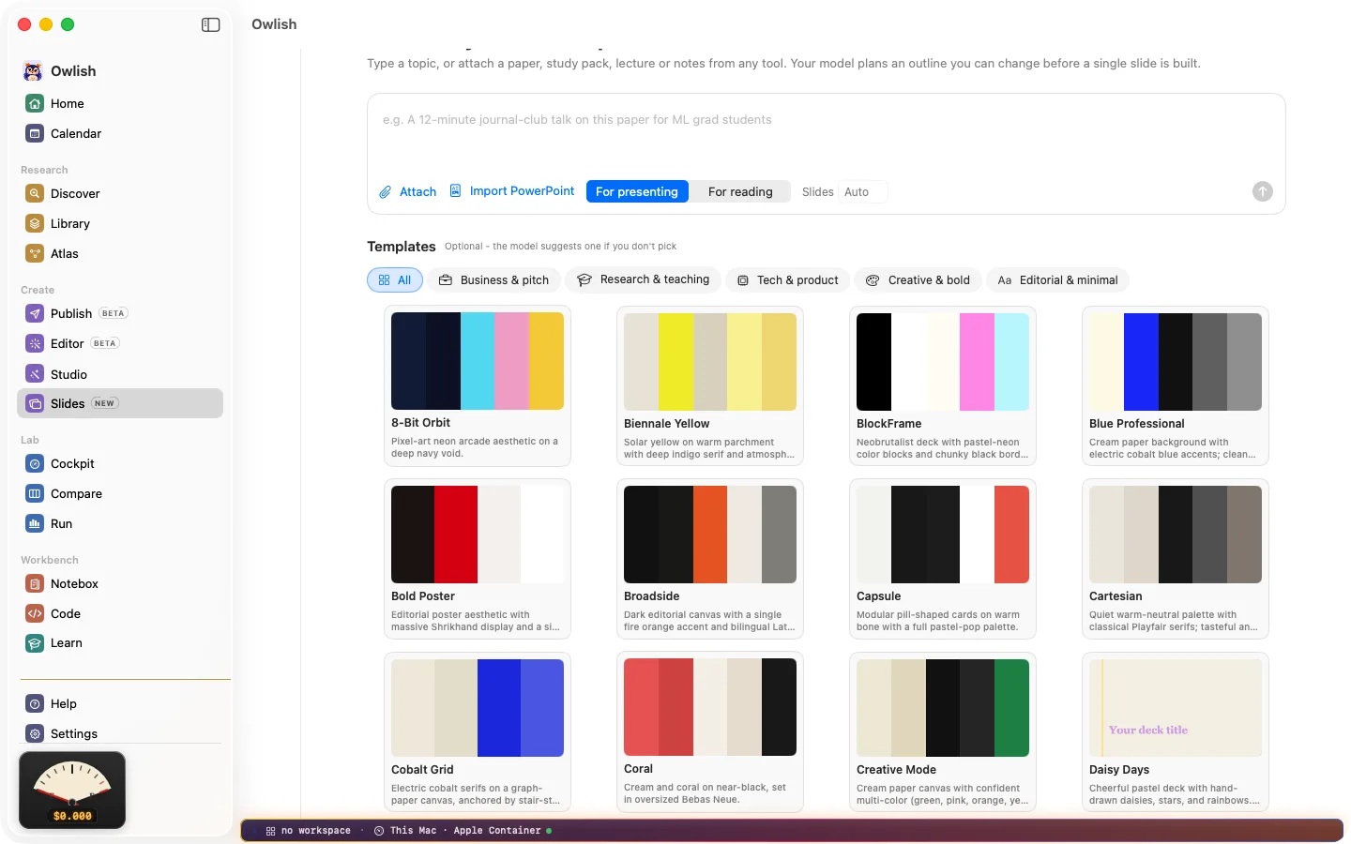Click the topic prompt text field
The width and height of the screenshot is (1351, 844).
point(826,134)
